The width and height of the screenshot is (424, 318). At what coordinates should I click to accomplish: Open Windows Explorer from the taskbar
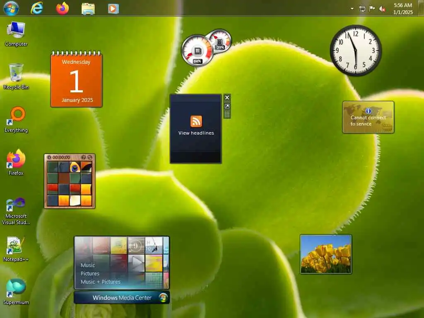[88, 8]
